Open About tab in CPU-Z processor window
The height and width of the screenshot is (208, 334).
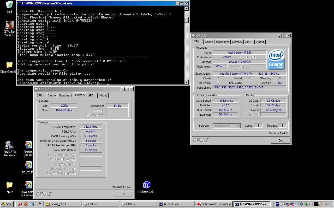click(x=260, y=42)
